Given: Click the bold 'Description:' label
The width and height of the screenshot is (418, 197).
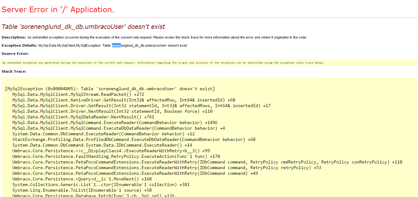Looking at the screenshot, I should [x=14, y=37].
